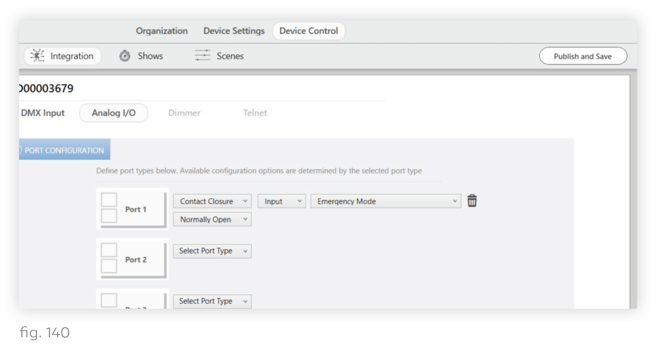The width and height of the screenshot is (657, 349).
Task: Click the Scenes sliders icon
Action: click(202, 55)
